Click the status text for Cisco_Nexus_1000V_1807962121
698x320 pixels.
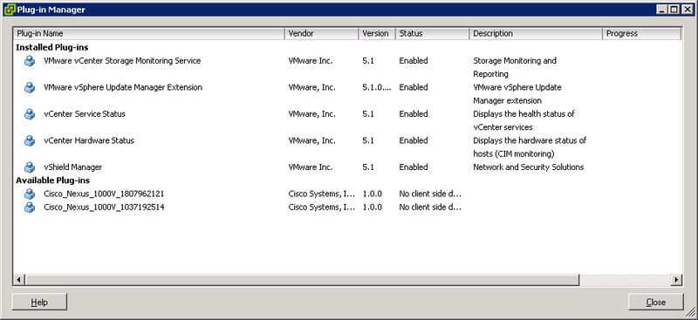coord(430,194)
